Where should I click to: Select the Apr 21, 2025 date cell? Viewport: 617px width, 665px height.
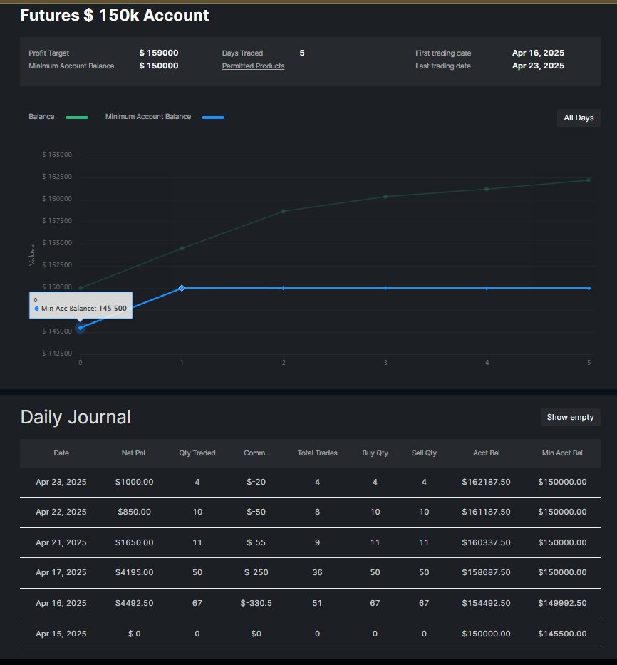(x=61, y=542)
